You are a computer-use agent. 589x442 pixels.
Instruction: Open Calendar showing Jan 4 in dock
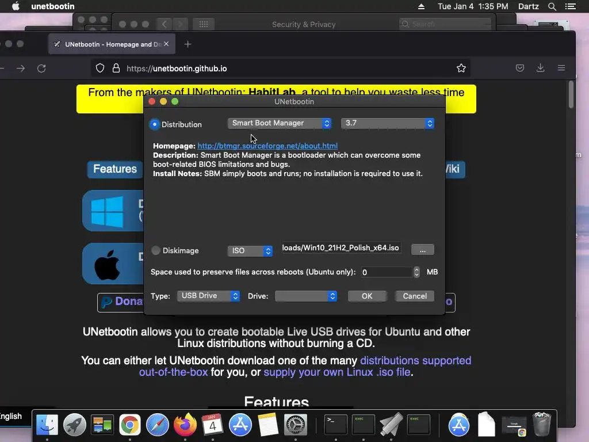point(213,425)
